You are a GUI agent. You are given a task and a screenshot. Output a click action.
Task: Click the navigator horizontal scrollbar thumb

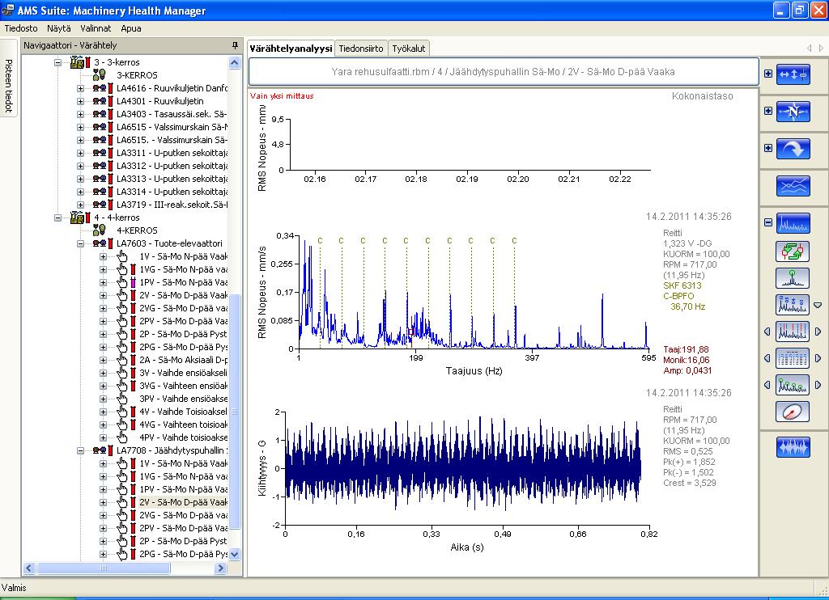pyautogui.click(x=104, y=568)
